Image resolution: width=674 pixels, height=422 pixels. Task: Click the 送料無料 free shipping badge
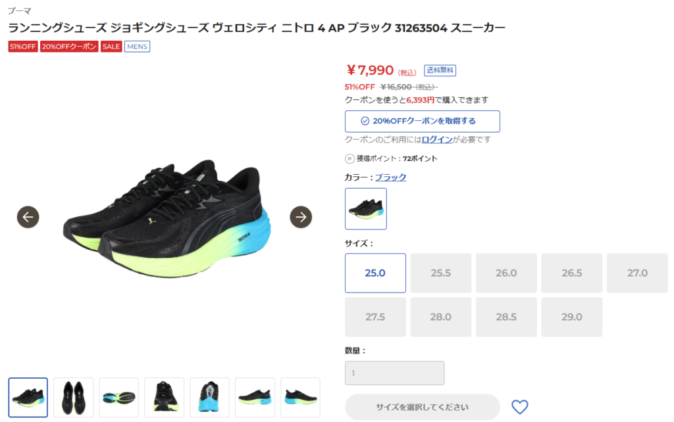coord(440,70)
